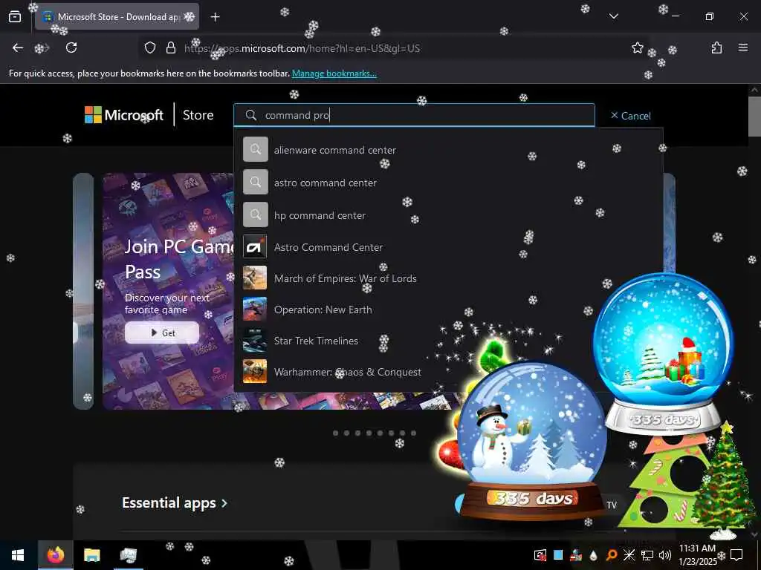Click the Star Trek Timelines thumbnail
761x570 pixels.
tap(255, 340)
